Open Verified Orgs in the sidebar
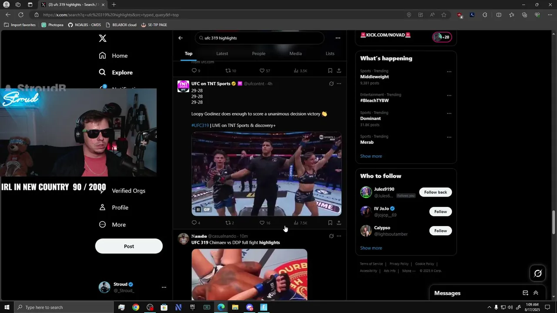This screenshot has height=313, width=557. [128, 191]
